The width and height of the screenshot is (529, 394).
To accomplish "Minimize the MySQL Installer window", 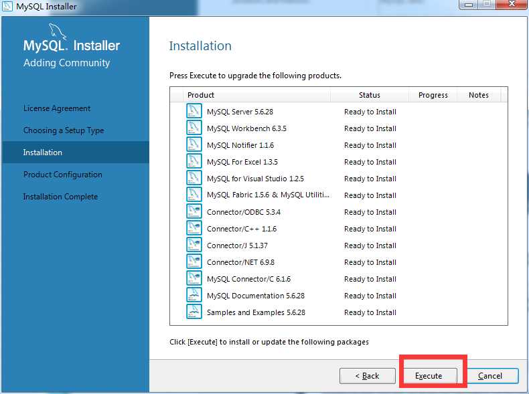I will tap(469, 5).
